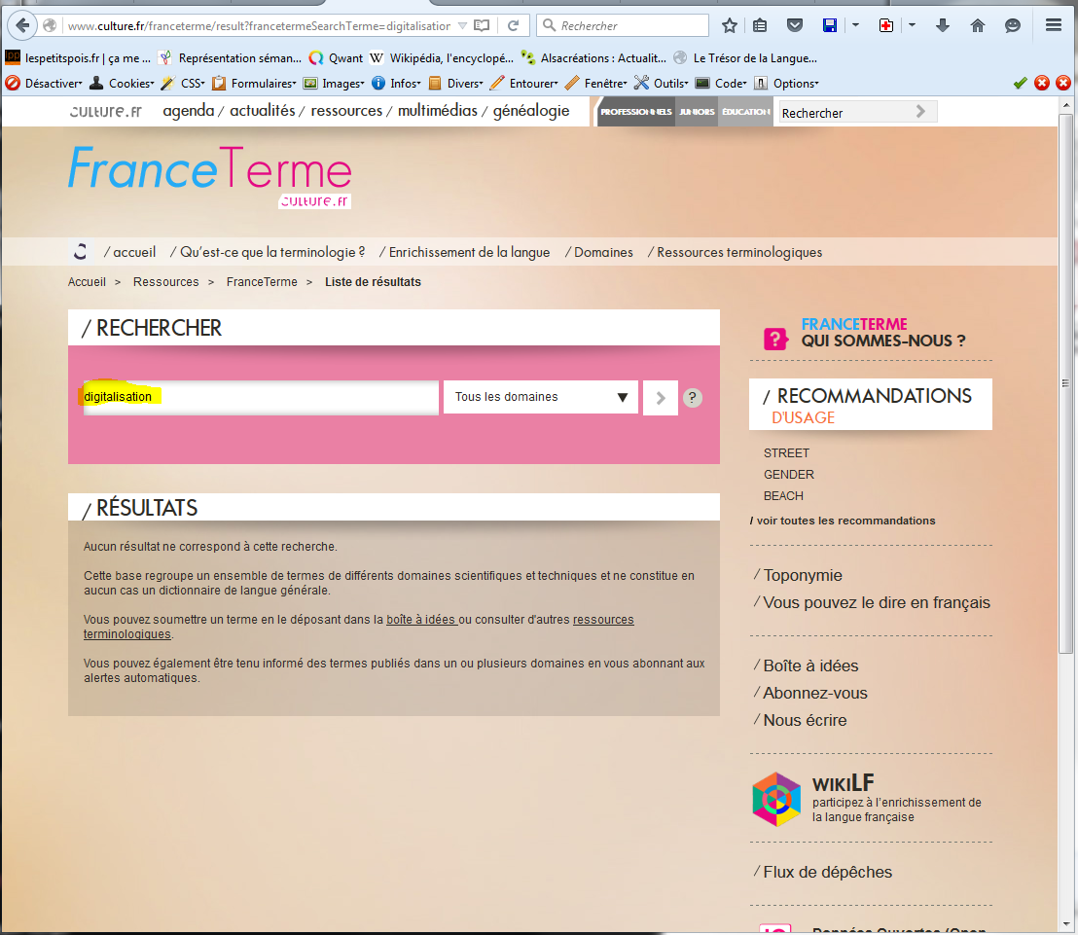Click the red cross toolbar icon
Screen dimensions: 1078x935
pos(886,25)
